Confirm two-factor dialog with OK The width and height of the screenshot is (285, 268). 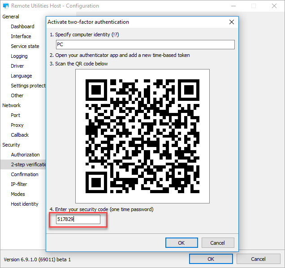tap(181, 243)
